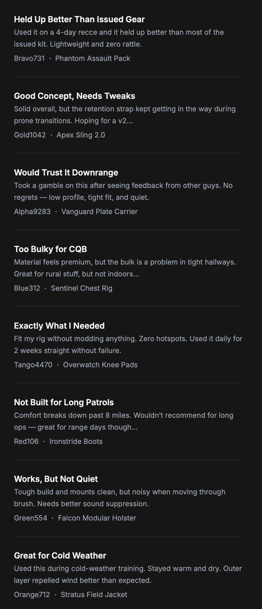Image resolution: width=262 pixels, height=609 pixels.
Task: Click the Sentinel Chest Rig product name
Action: pyautogui.click(x=81, y=288)
